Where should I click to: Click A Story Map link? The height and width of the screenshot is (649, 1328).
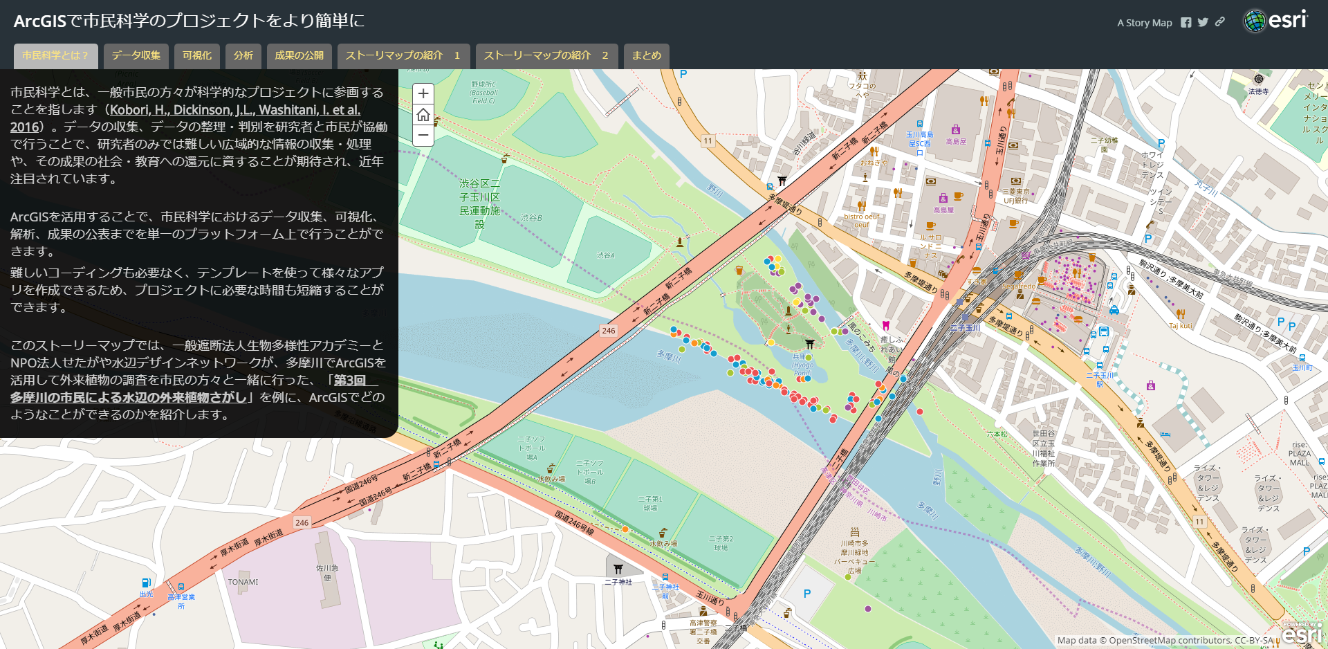[x=1145, y=23]
